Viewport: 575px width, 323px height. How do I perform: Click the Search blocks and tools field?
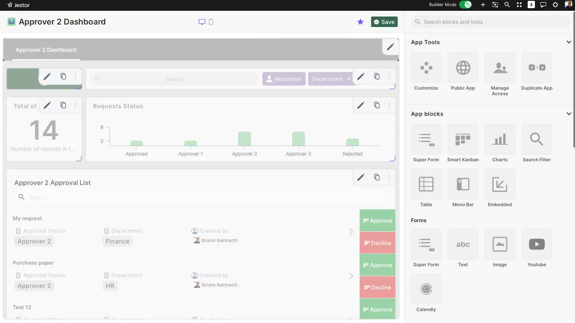(491, 22)
